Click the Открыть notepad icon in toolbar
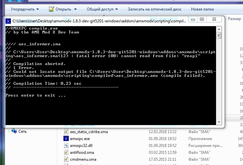243x165 pixels. (51, 9)
